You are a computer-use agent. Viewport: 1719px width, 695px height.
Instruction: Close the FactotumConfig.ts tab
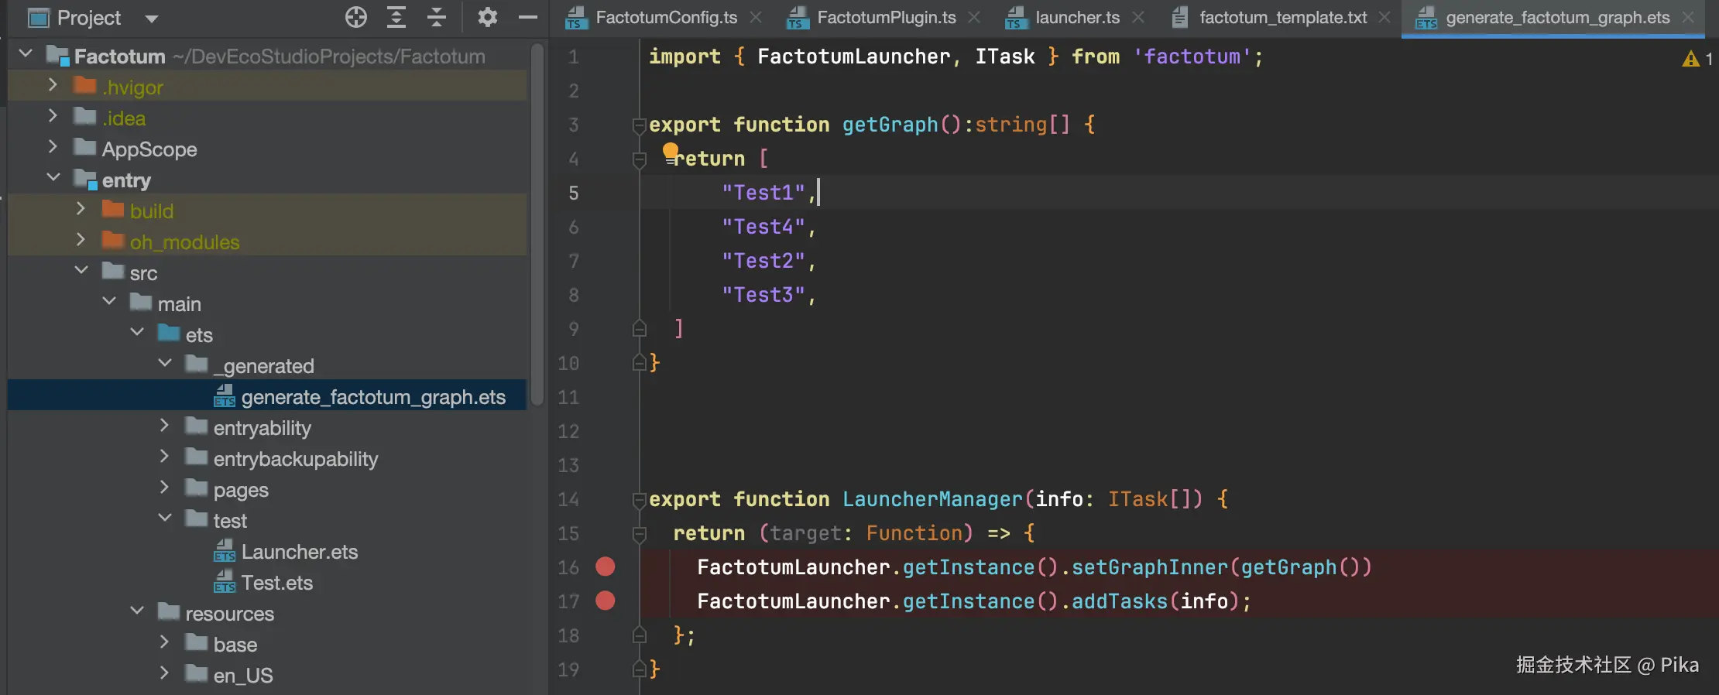[x=756, y=17]
